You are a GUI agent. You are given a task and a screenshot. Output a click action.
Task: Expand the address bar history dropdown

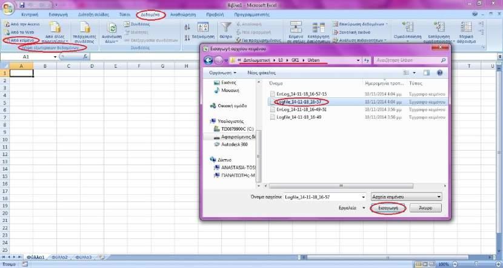click(x=358, y=60)
